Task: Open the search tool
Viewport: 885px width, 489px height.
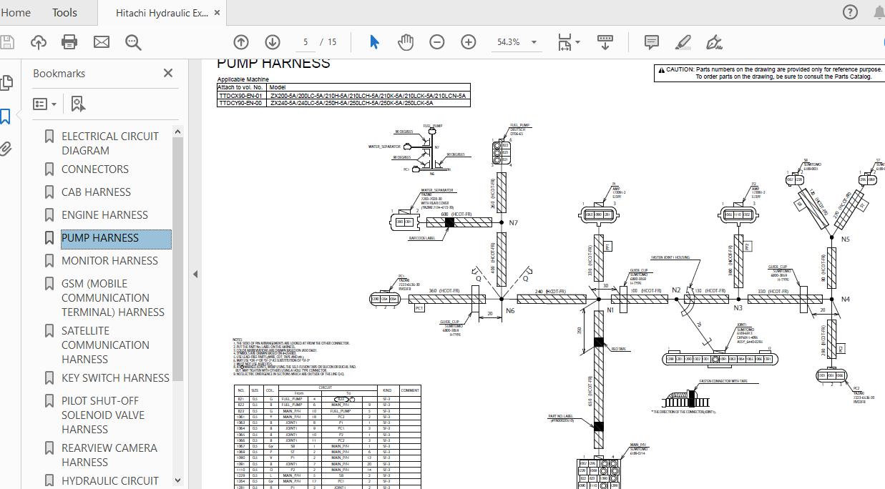Action: (x=132, y=42)
